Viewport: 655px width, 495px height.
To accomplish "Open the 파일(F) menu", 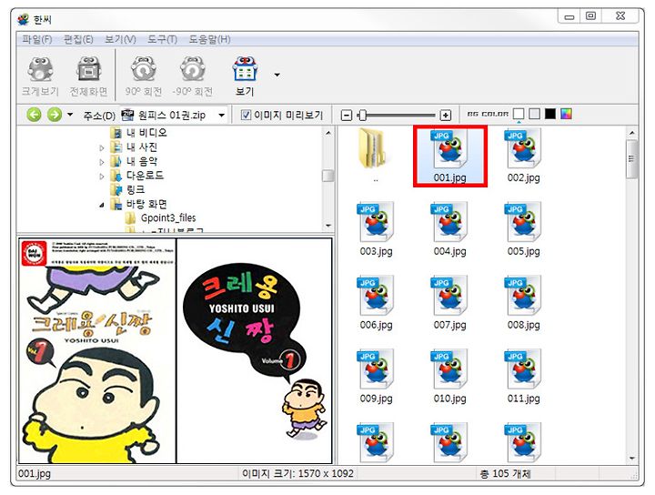I will [37, 39].
